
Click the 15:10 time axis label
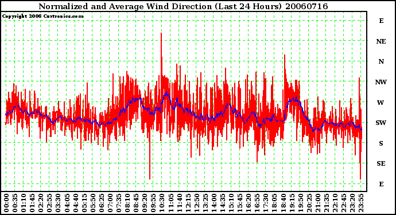click(x=231, y=203)
